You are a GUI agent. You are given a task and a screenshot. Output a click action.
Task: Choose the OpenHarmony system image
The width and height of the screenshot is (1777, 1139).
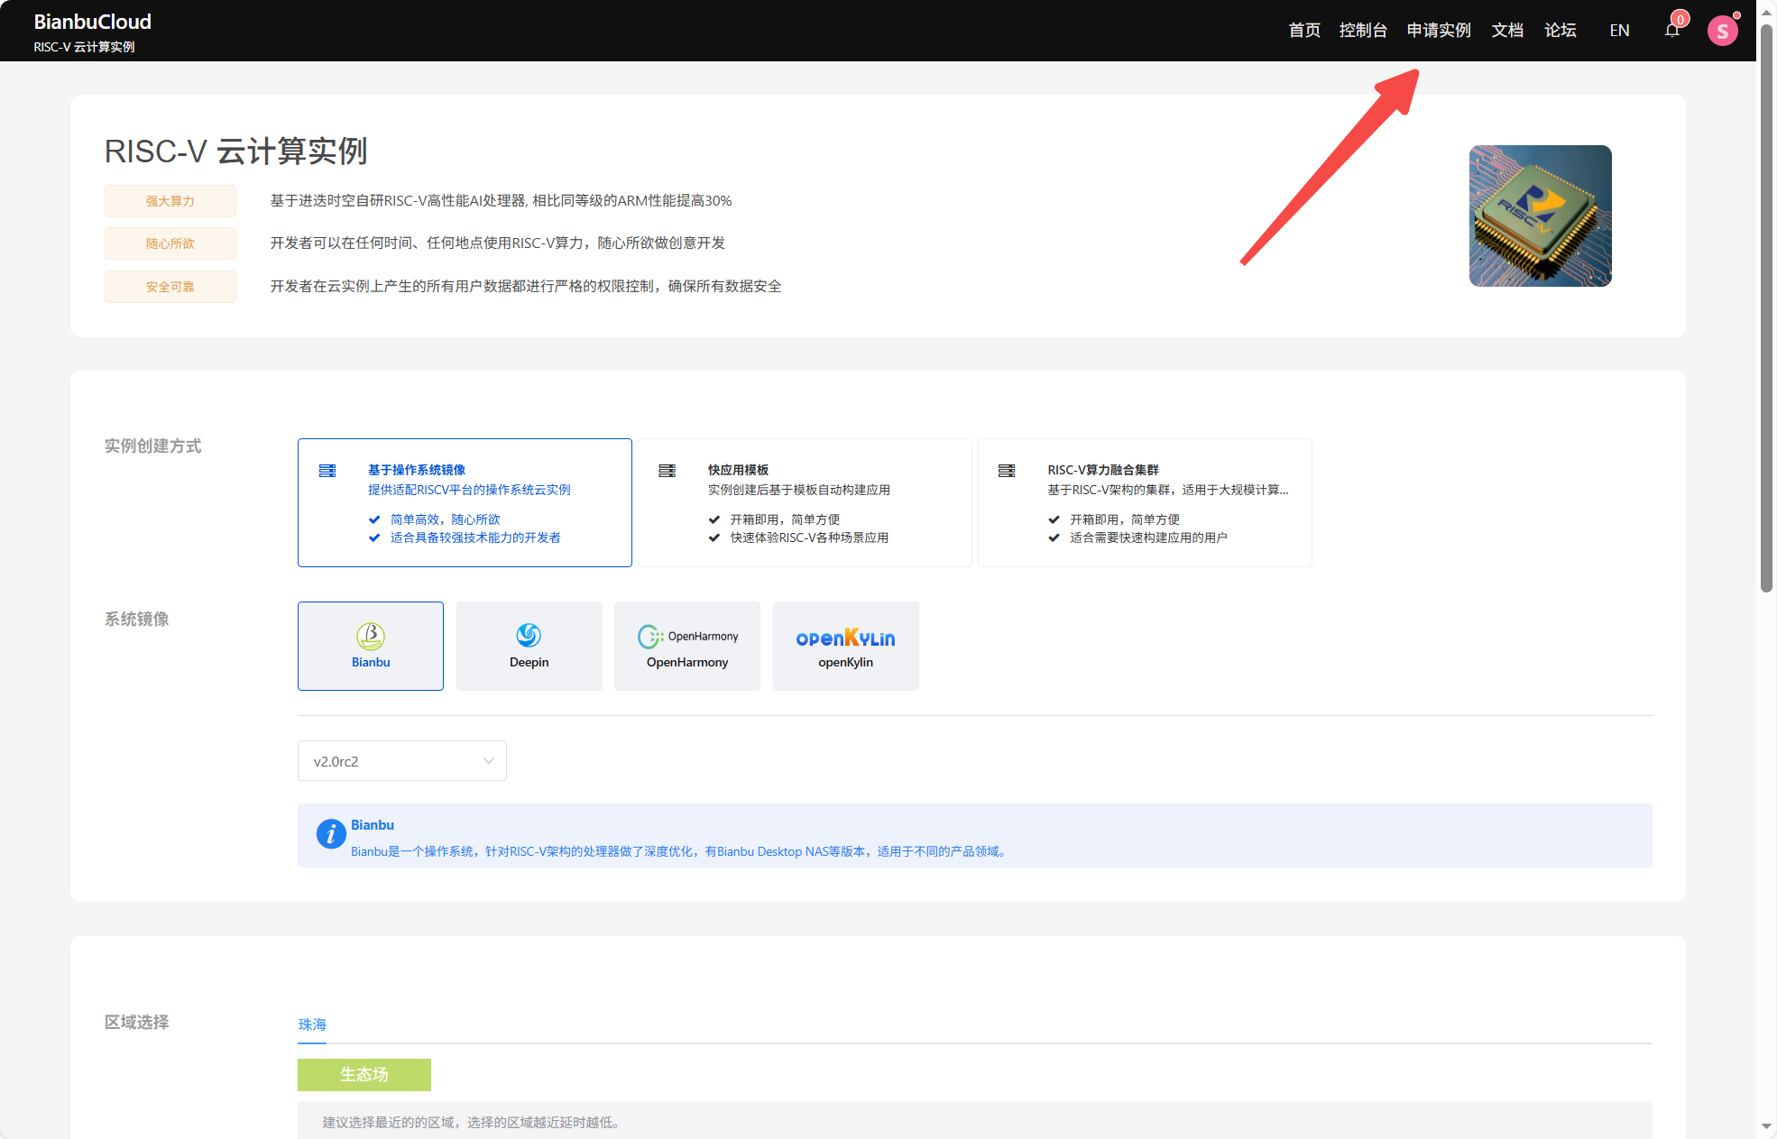tap(687, 646)
